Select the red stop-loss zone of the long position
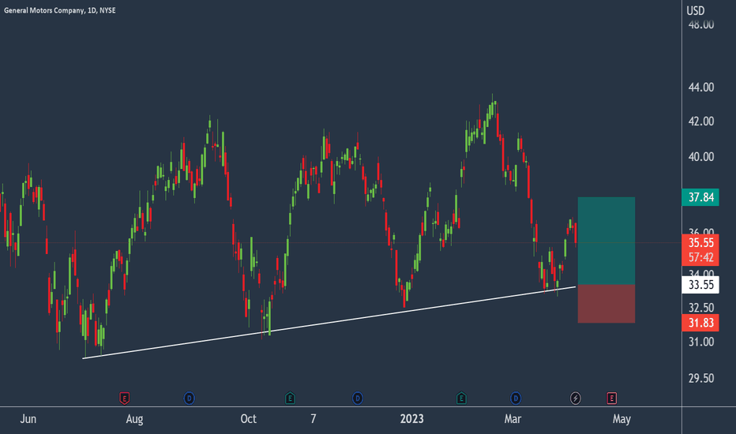 pos(606,304)
